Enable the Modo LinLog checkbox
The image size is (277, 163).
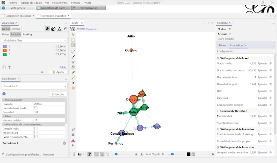pos(36,132)
